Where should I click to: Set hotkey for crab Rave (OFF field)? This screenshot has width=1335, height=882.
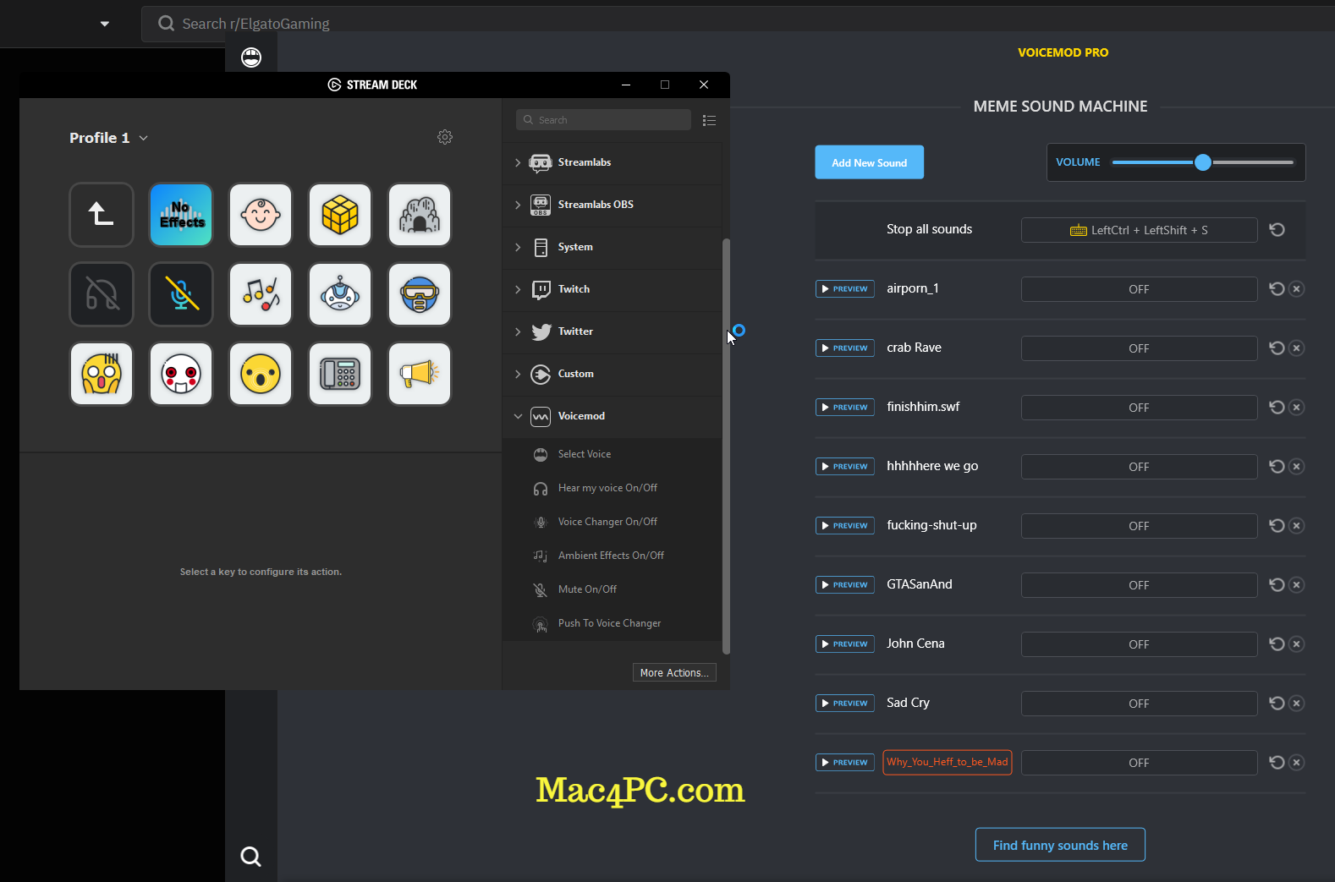click(1139, 348)
